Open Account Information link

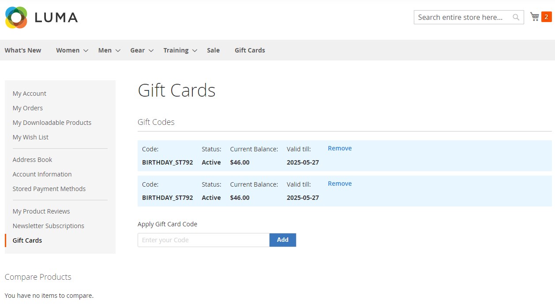tap(42, 174)
